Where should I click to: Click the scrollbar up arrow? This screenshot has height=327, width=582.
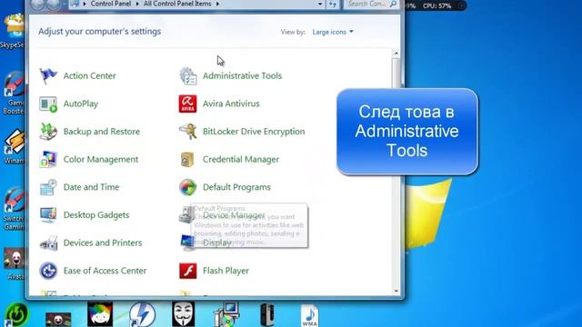click(x=396, y=54)
